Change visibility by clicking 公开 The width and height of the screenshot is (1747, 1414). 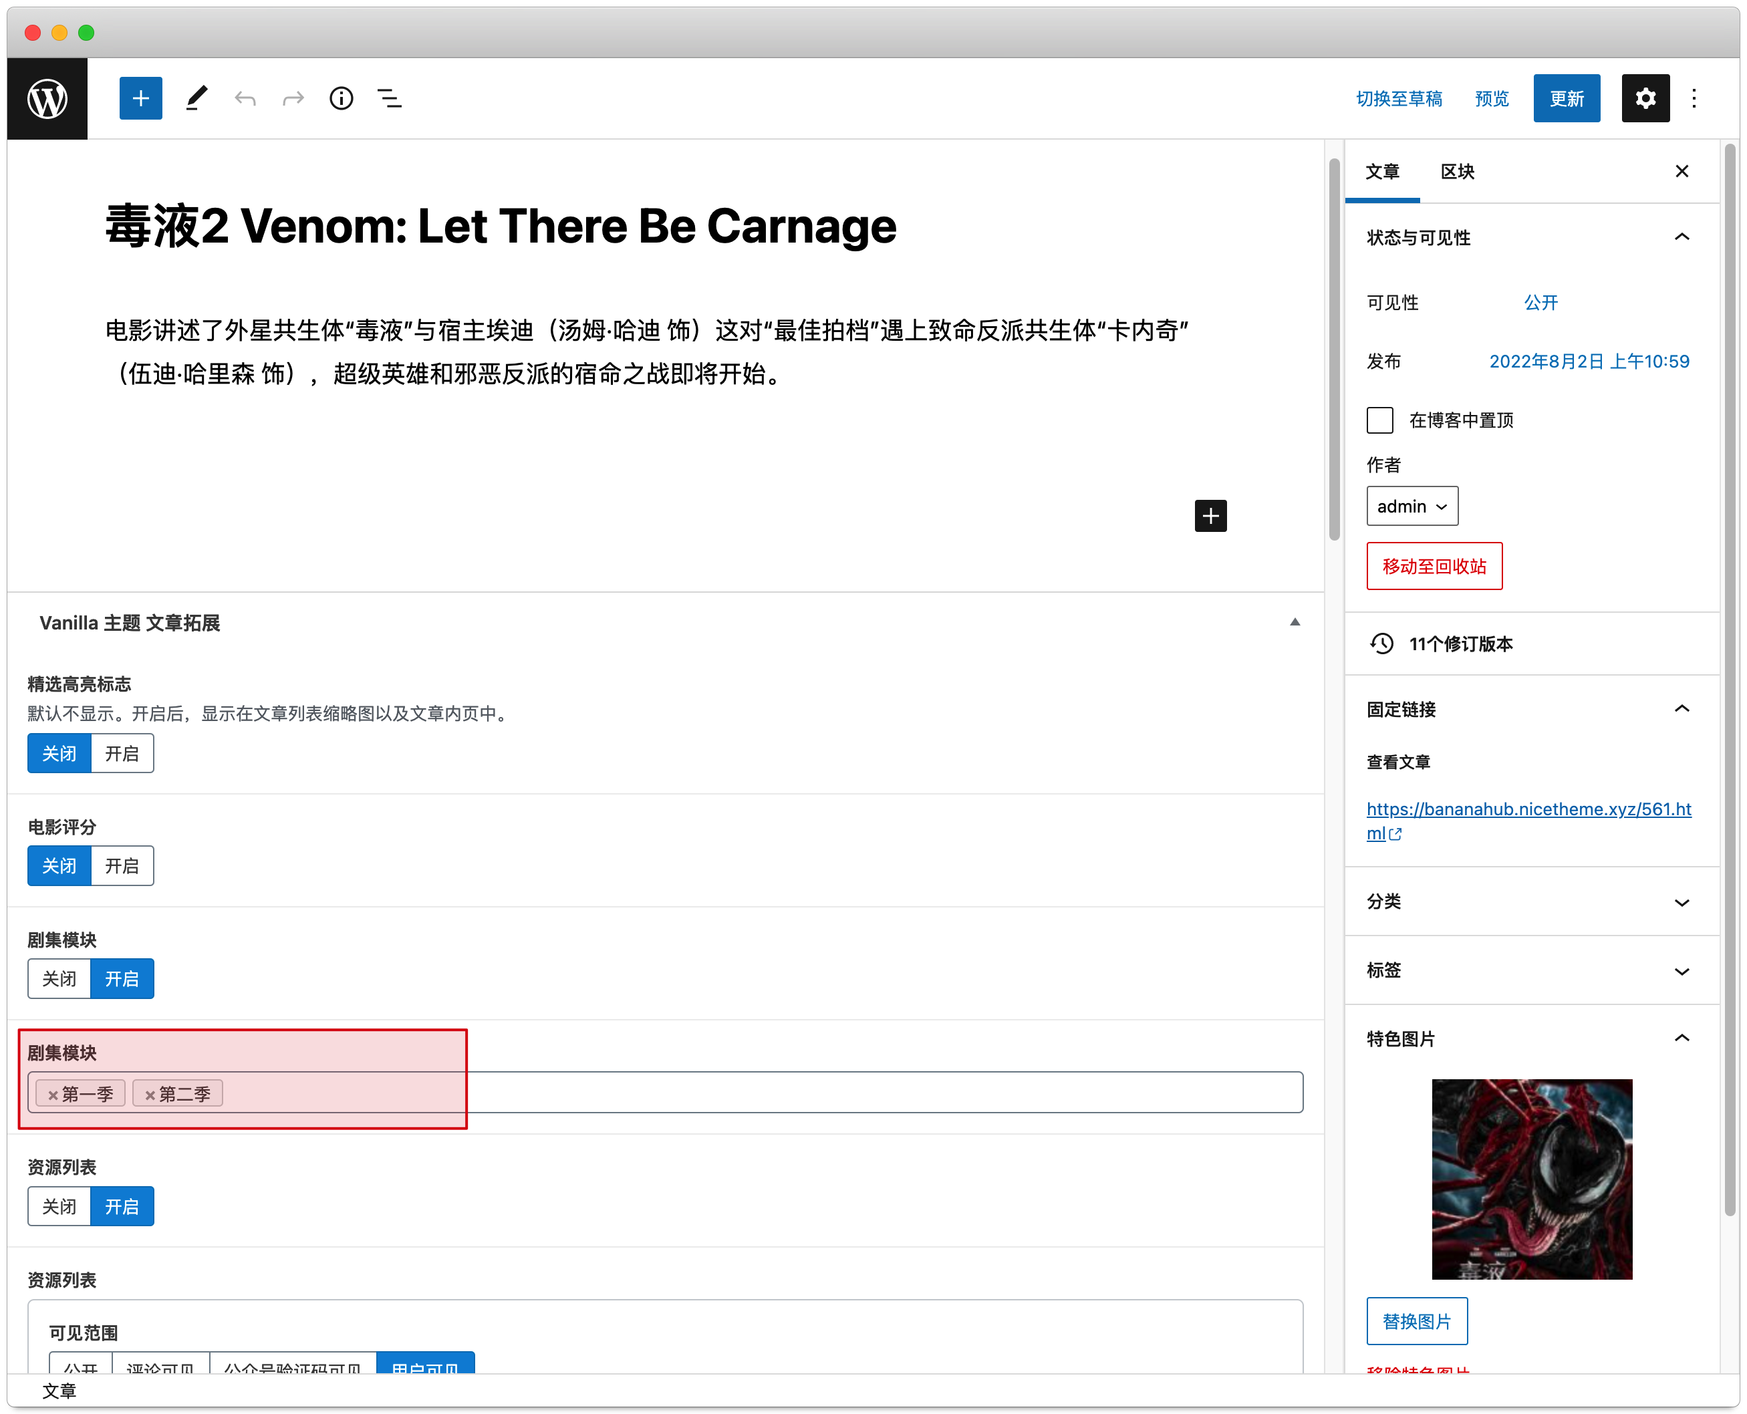pyautogui.click(x=1541, y=302)
